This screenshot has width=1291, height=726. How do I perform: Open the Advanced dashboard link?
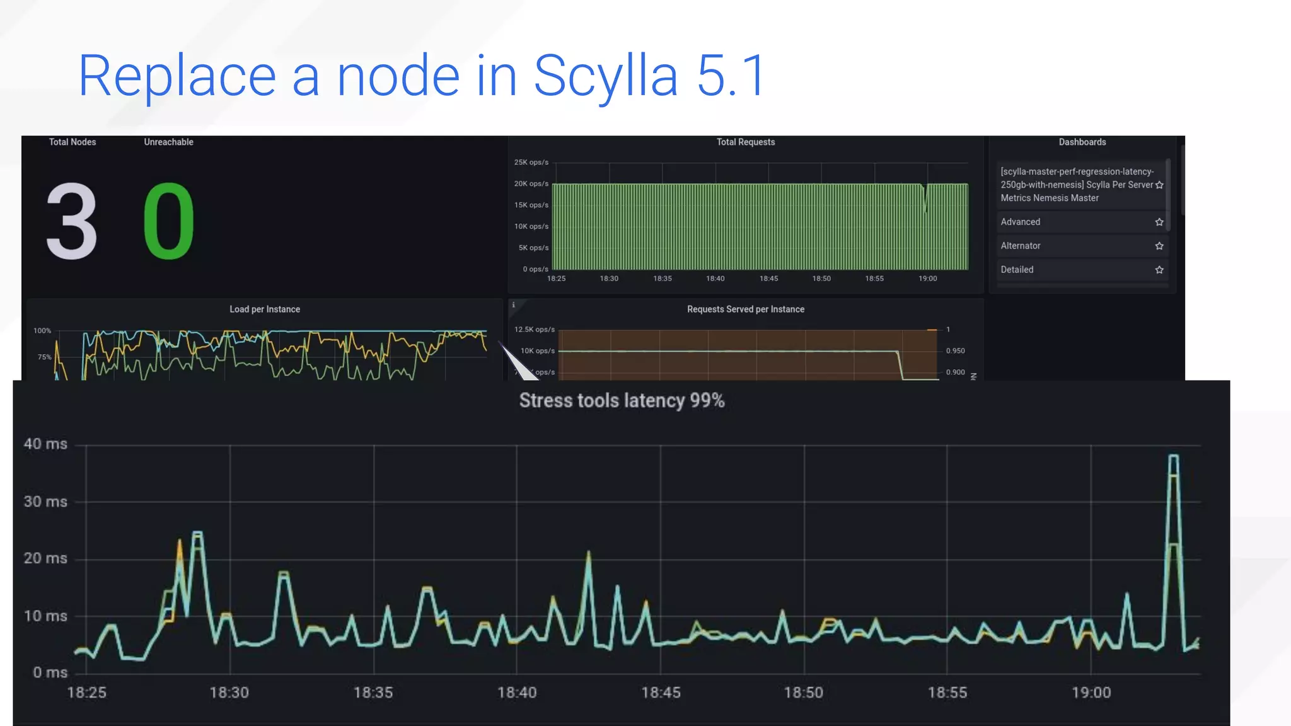(x=1020, y=222)
